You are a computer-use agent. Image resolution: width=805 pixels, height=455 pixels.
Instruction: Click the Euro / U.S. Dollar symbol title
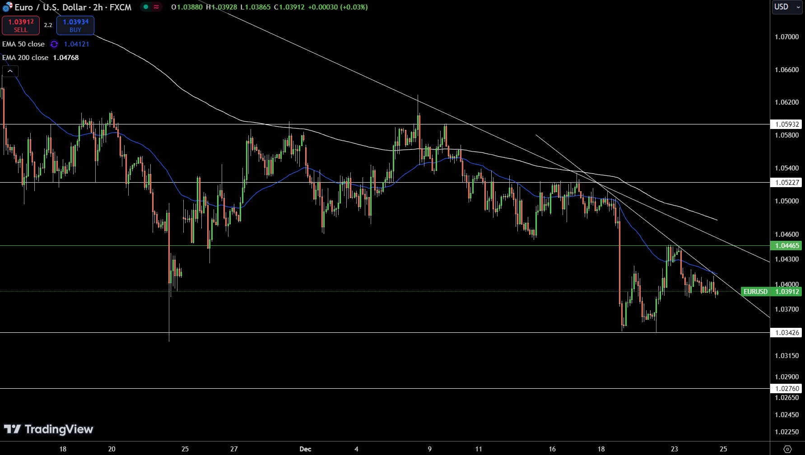coord(73,7)
